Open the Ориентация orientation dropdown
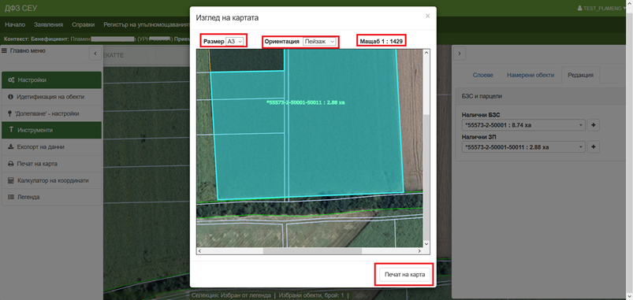The width and height of the screenshot is (633, 300). pyautogui.click(x=319, y=41)
